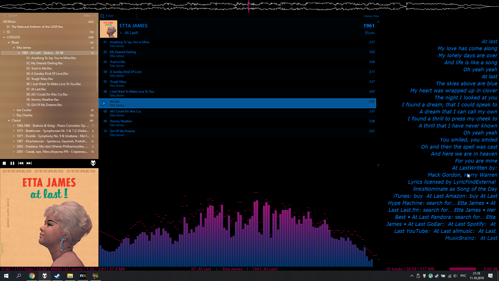Image resolution: width=499 pixels, height=281 pixels.
Task: Click the playlist Filter input field
Action: (x=120, y=16)
